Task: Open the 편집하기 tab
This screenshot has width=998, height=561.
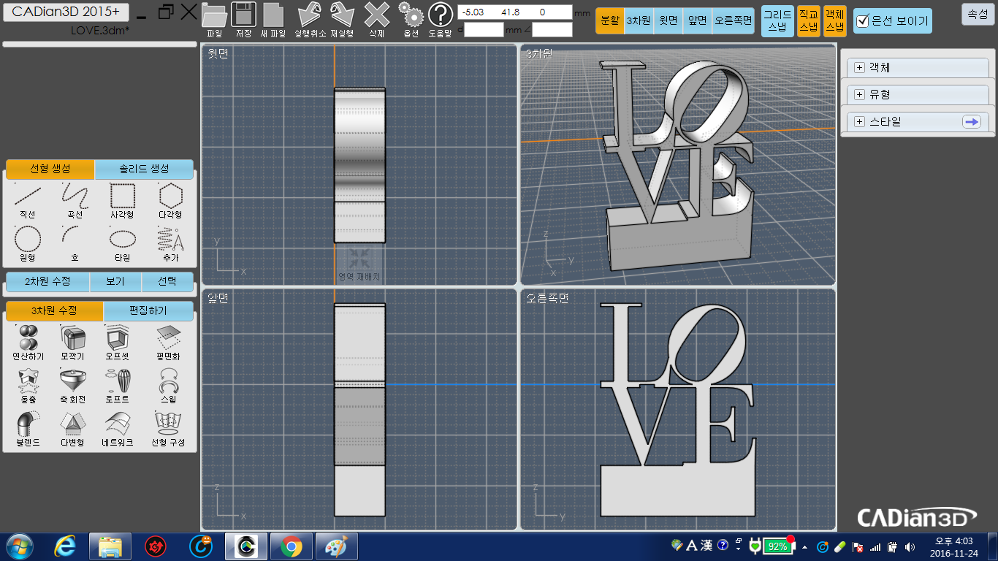Action: 148,310
